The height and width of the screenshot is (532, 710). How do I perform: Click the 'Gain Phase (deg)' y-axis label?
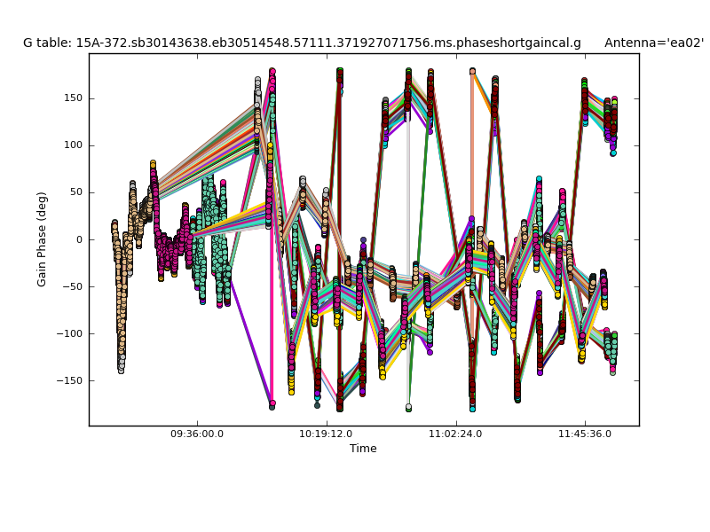point(42,239)
